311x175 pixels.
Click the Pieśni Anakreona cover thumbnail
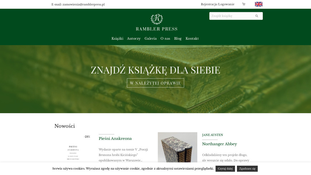point(73,148)
